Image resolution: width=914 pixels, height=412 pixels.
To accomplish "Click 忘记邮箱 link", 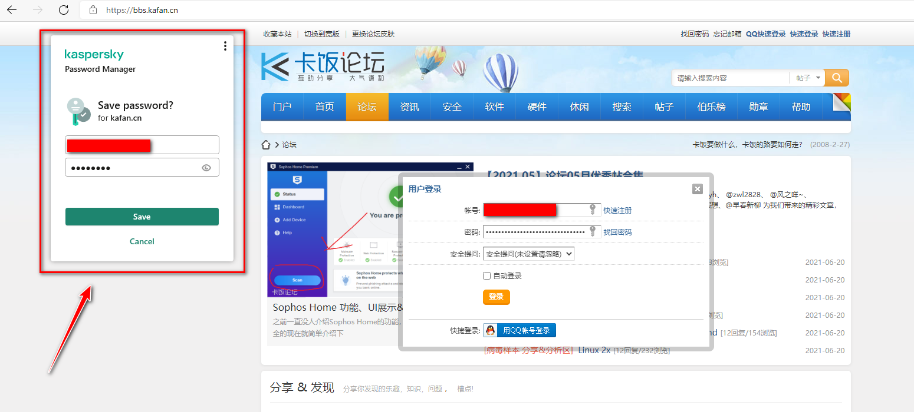I will [727, 34].
